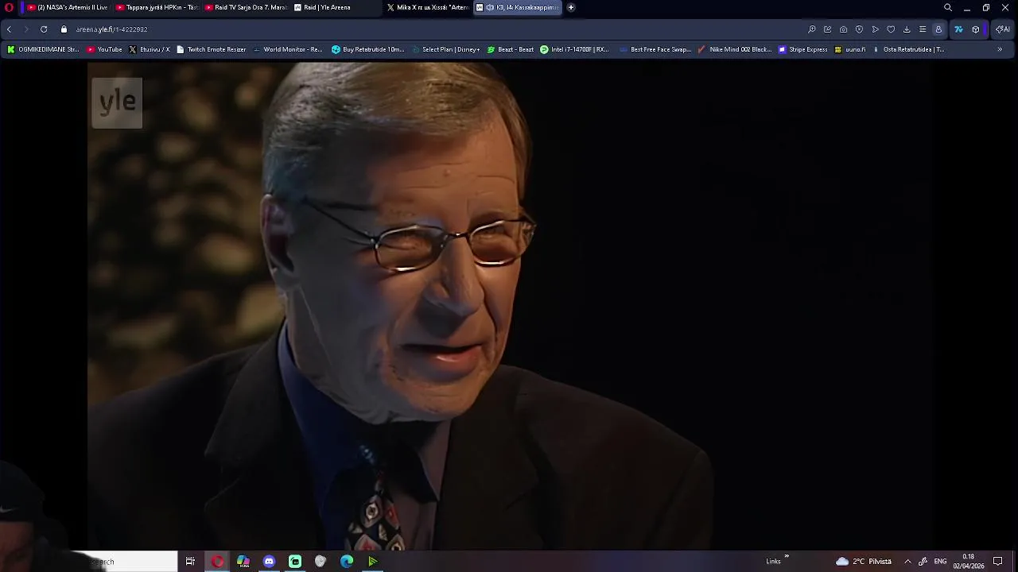Viewport: 1018px width, 572px height.
Task: Click the 7TV extension icon
Action: click(958, 29)
